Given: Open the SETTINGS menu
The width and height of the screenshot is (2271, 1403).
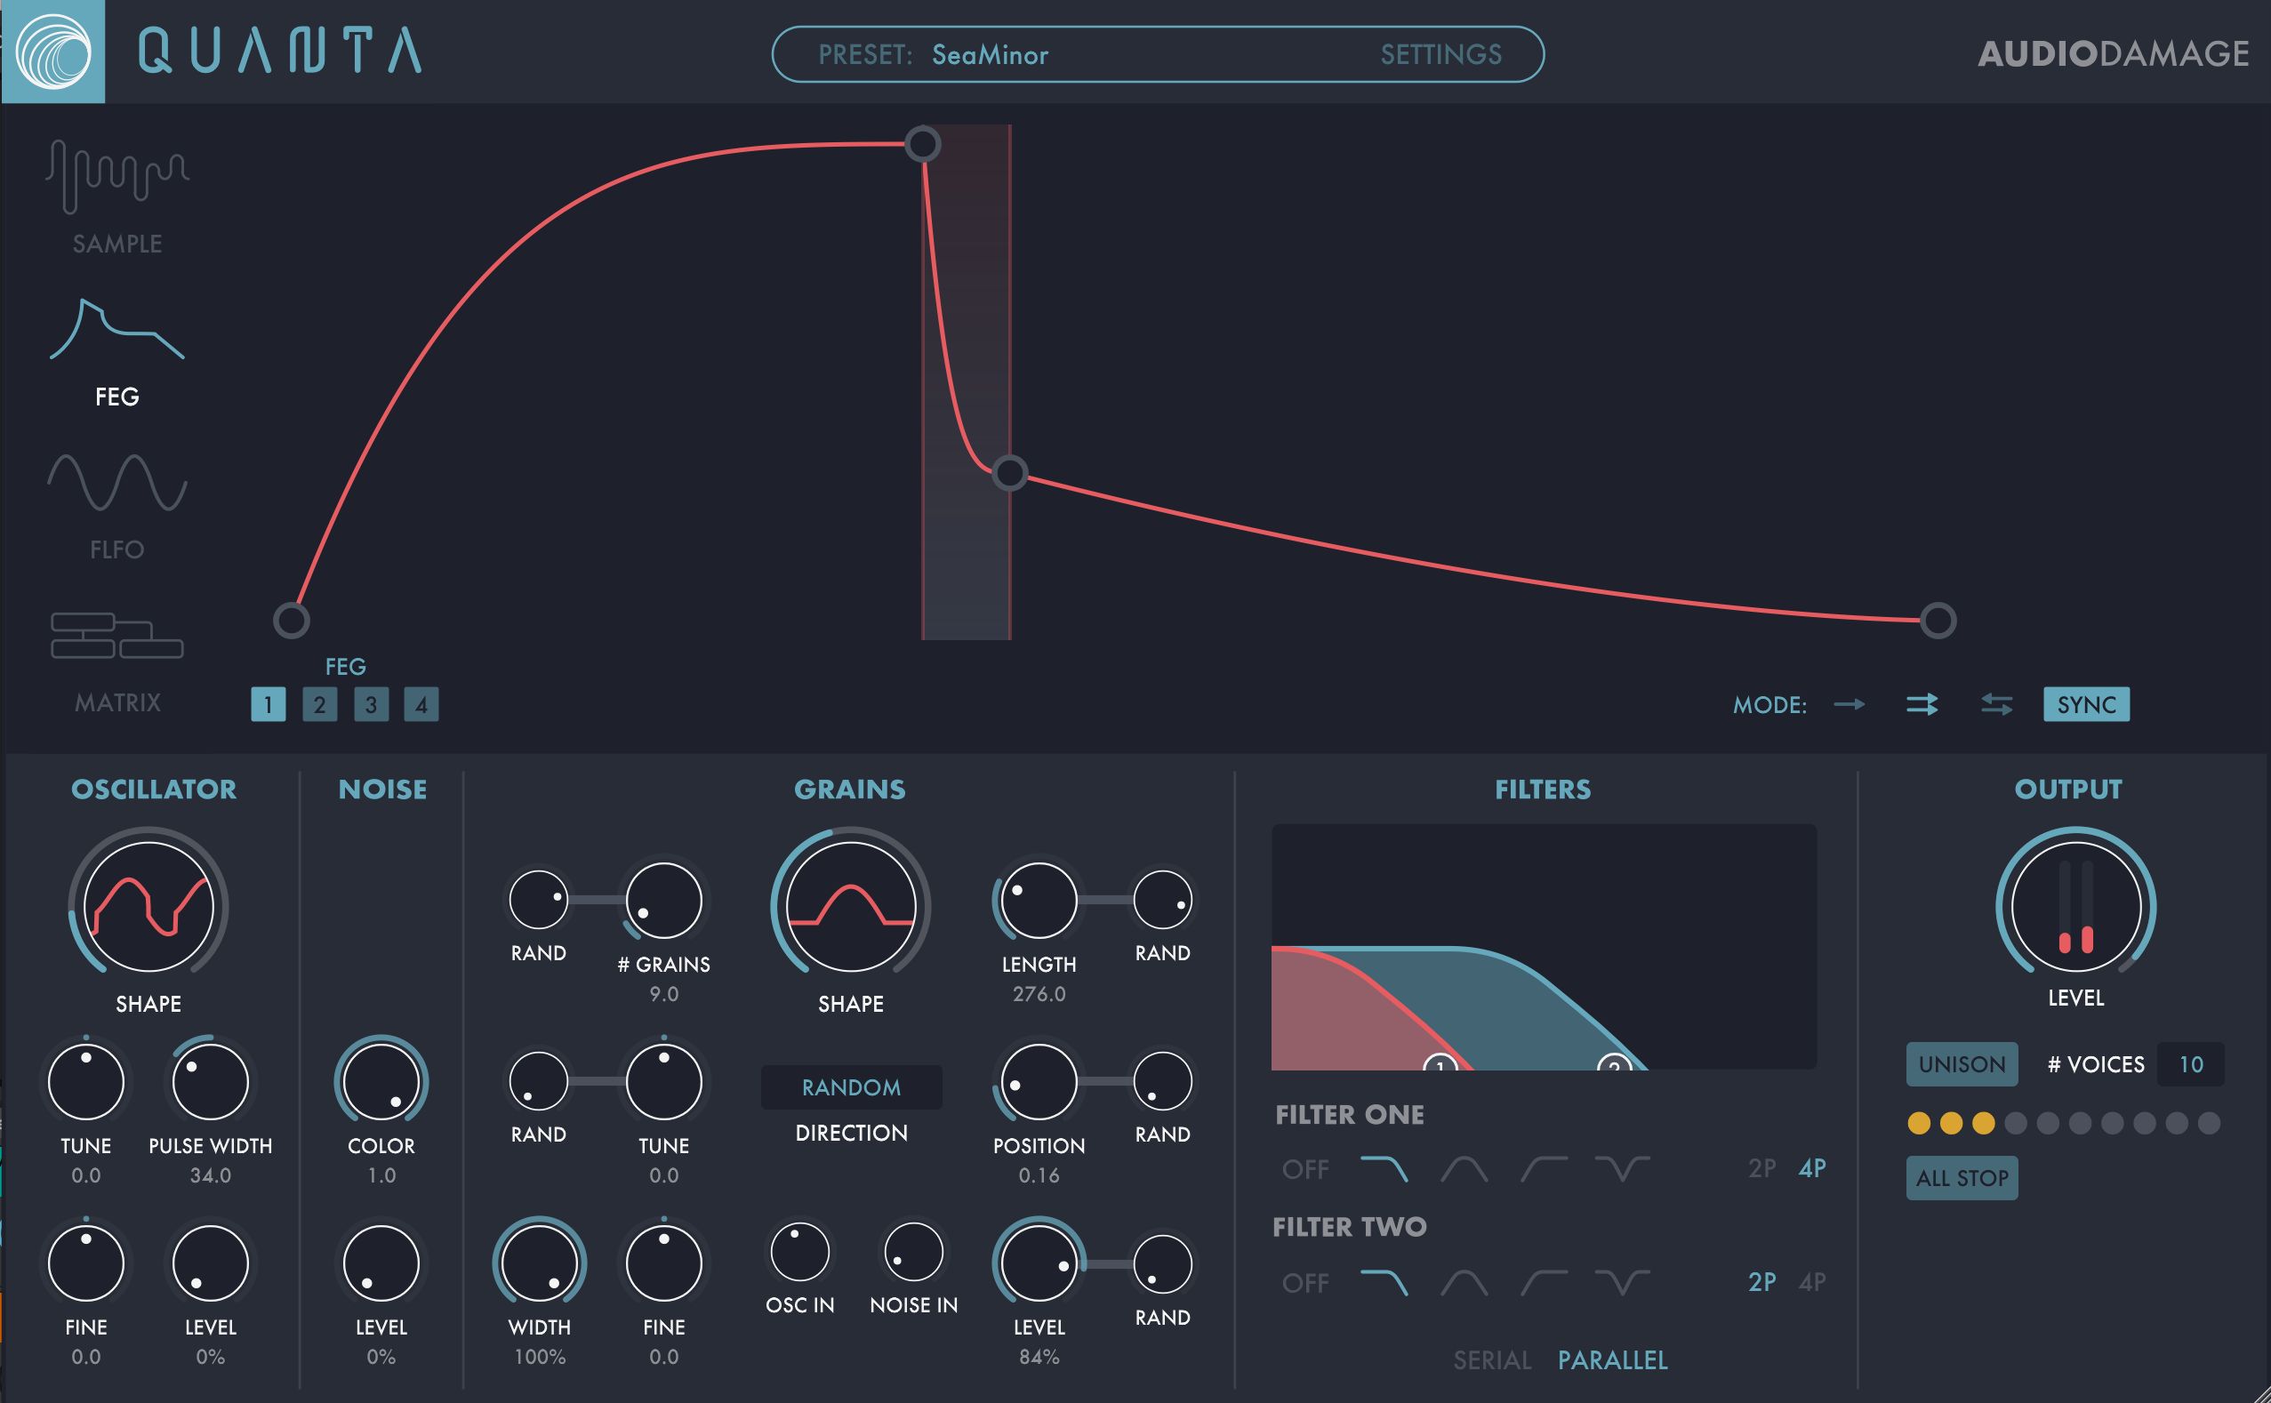Looking at the screenshot, I should (x=1440, y=55).
